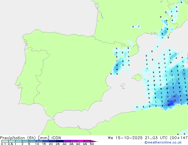This screenshot has width=188, height=145.
Task: Click the "40" legend scale label
Action: click(x=78, y=144)
